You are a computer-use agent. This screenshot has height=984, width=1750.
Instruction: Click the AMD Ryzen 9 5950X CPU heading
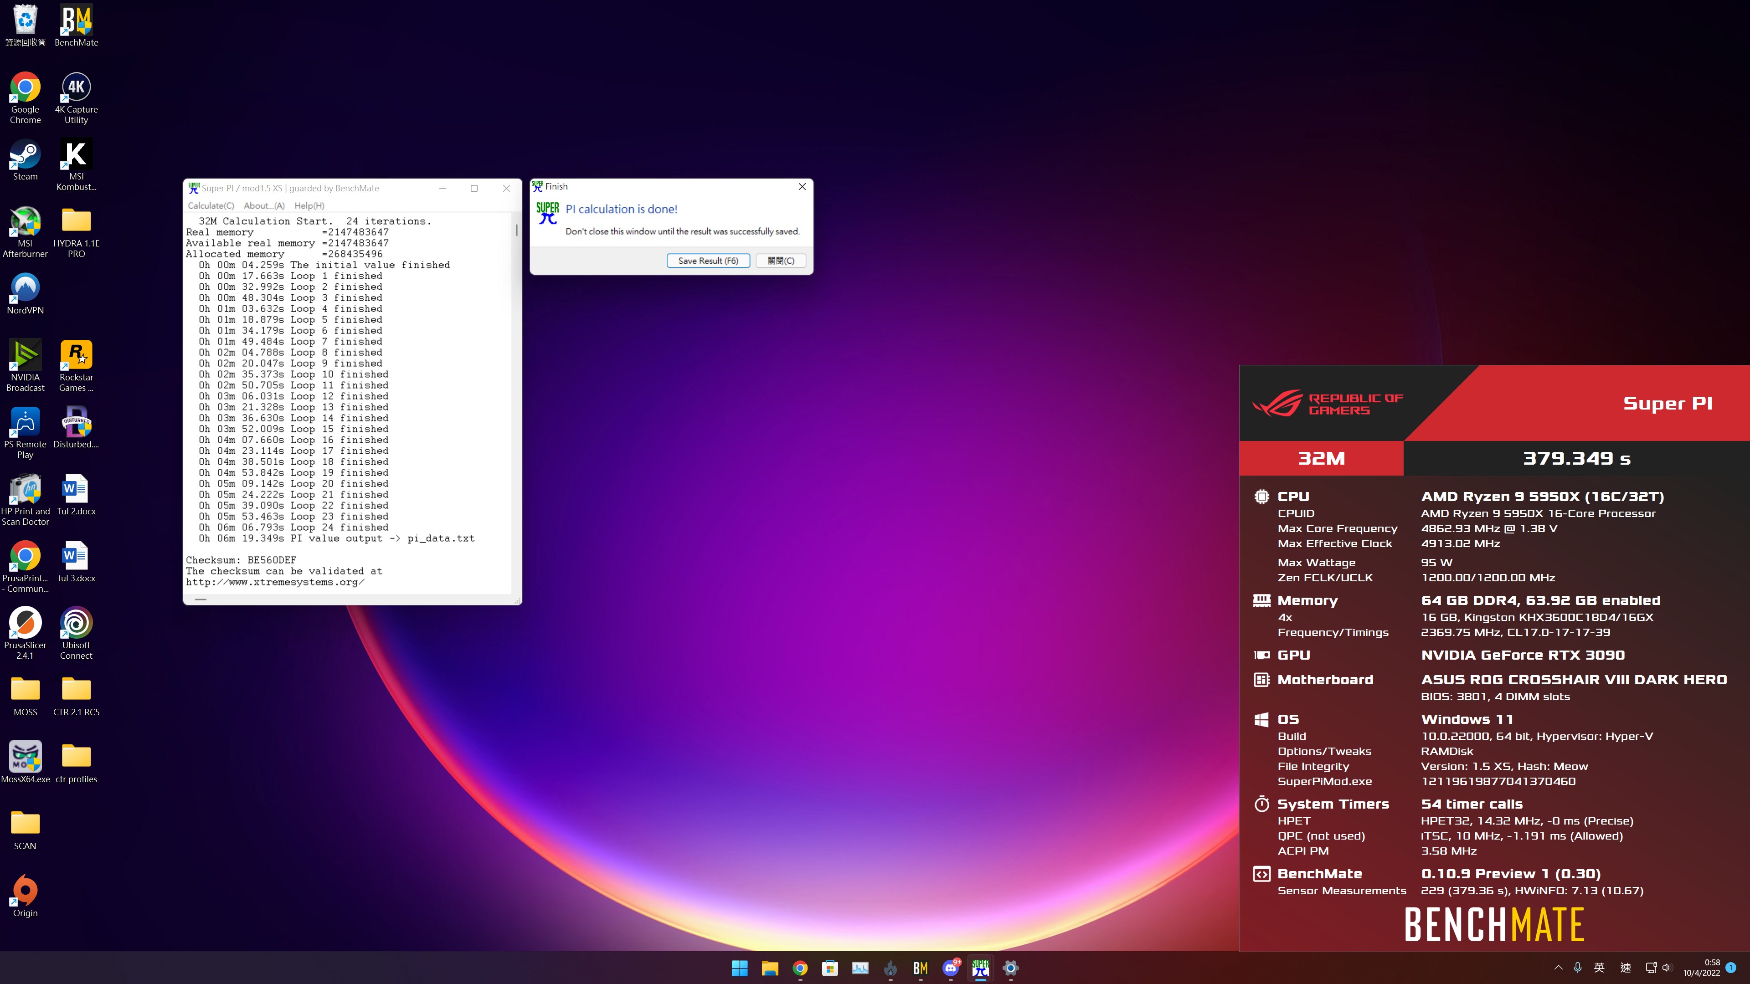coord(1542,497)
